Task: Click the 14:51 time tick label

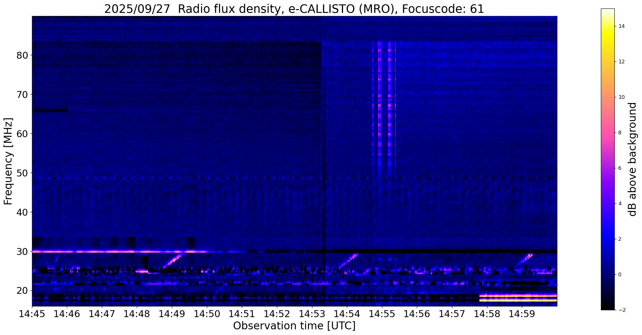Action: click(x=242, y=314)
